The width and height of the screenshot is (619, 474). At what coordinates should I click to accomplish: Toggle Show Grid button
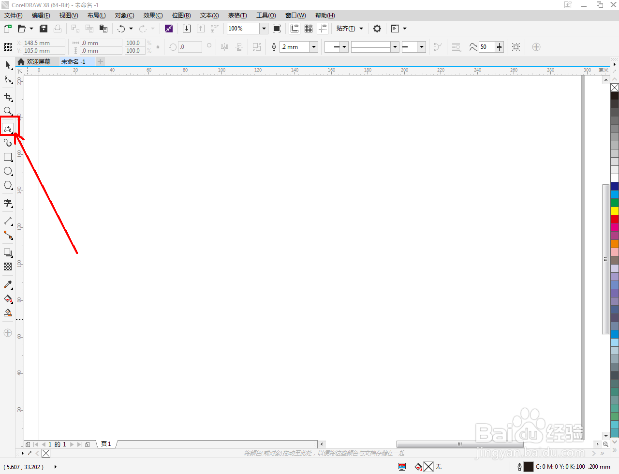point(309,29)
